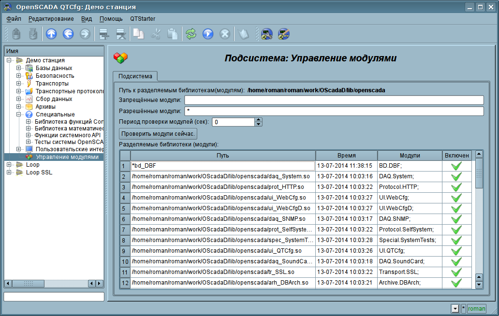Click the Delete item toolbar icon

tap(121, 34)
